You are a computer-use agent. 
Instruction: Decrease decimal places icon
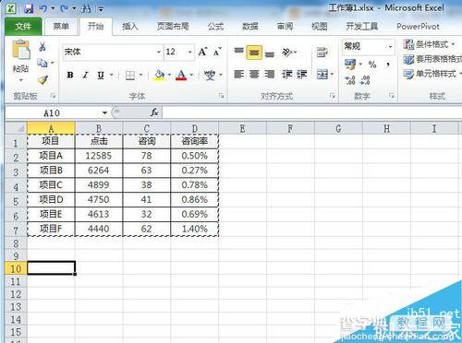point(365,80)
